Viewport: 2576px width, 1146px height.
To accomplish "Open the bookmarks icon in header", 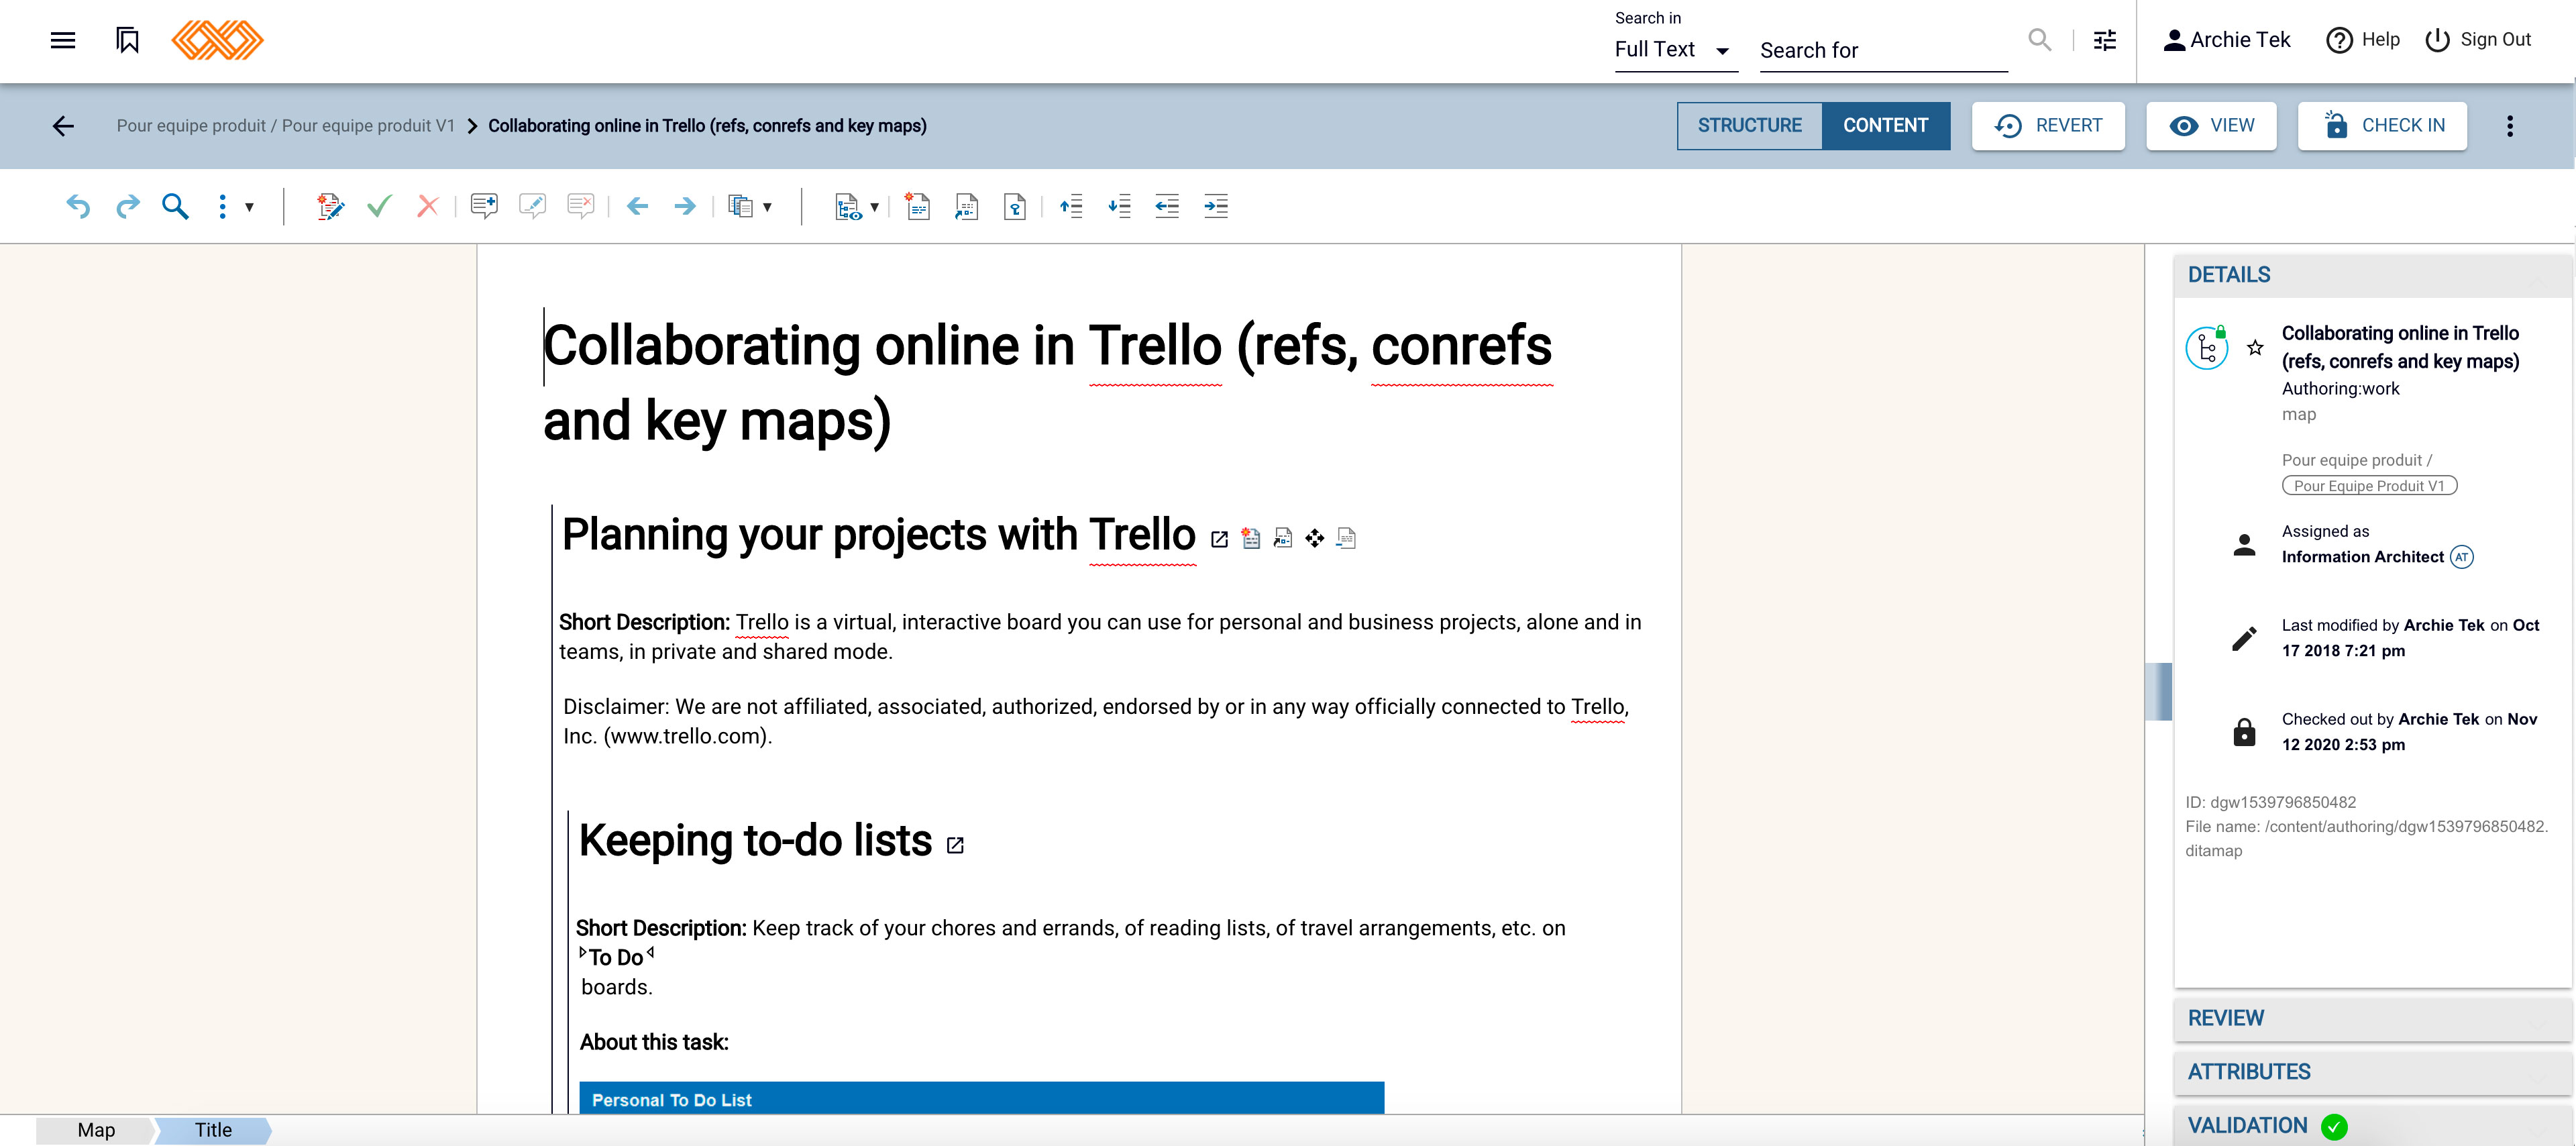I will [x=127, y=40].
